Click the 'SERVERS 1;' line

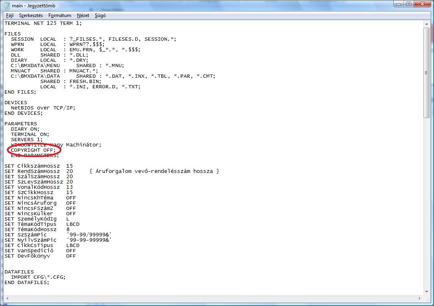point(27,140)
